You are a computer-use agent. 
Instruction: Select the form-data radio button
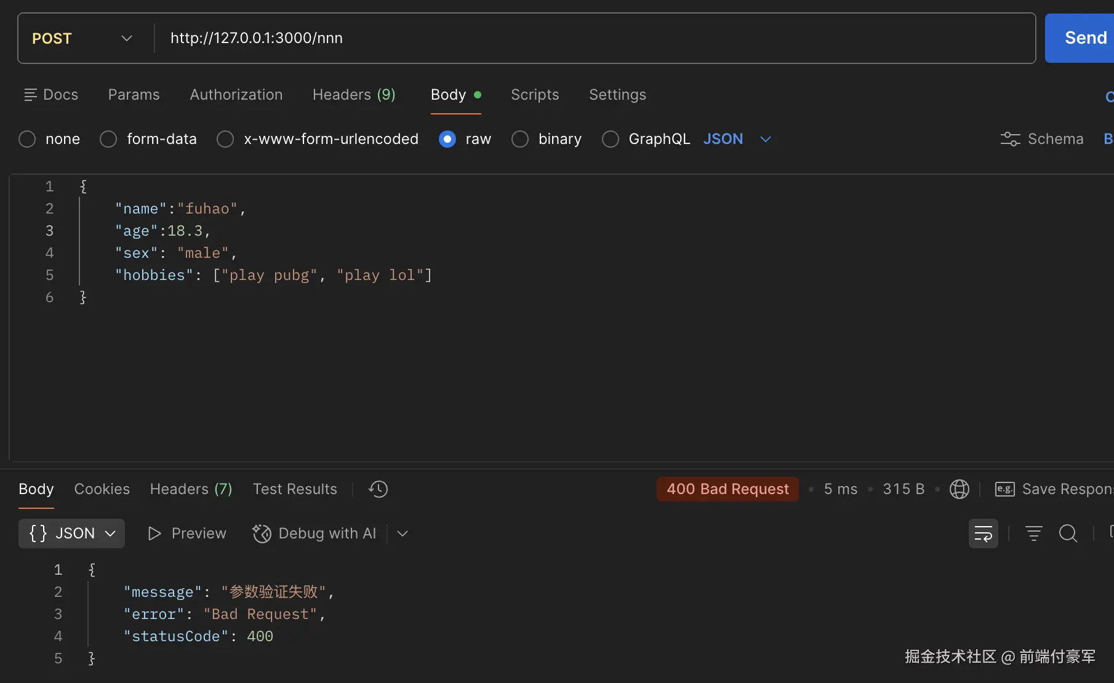[x=108, y=139]
